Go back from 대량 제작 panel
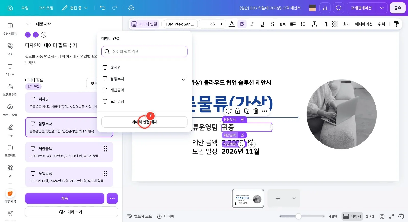The image size is (408, 222). [28, 24]
